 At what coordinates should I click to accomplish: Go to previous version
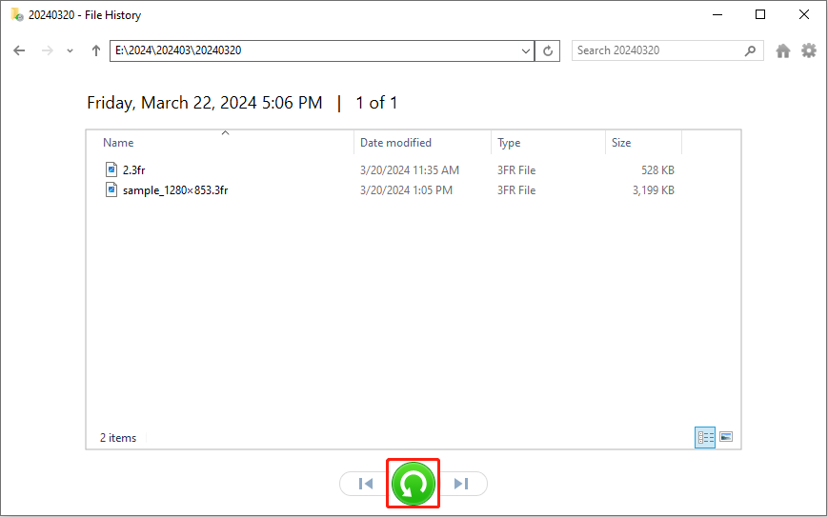pos(366,484)
